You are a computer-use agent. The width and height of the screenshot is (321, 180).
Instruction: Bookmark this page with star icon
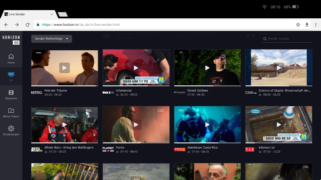tap(298, 25)
